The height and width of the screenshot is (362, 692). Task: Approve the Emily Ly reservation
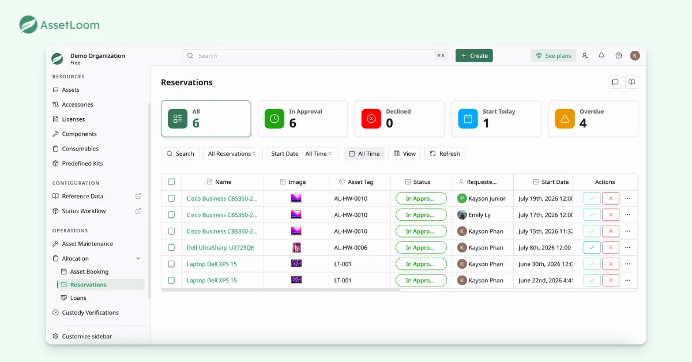coord(592,214)
